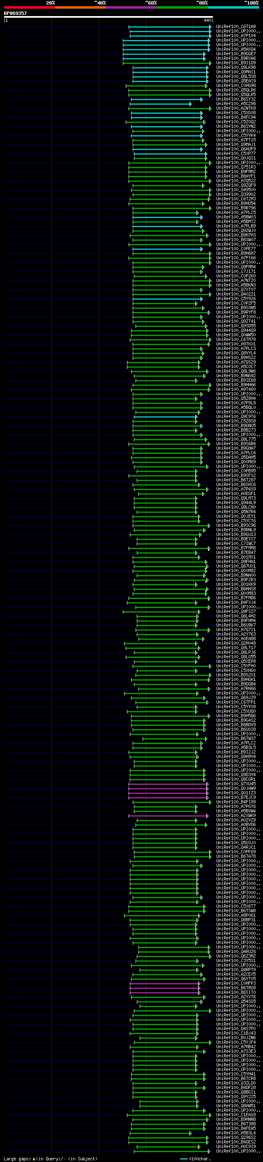Image resolution: width=263 pixels, height=1162 pixels.
Task: Click hit label UniRef100_A2WTK9
Action: (x=235, y=108)
